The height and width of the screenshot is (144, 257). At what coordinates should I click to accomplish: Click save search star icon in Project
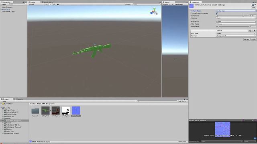(x=186, y=101)
